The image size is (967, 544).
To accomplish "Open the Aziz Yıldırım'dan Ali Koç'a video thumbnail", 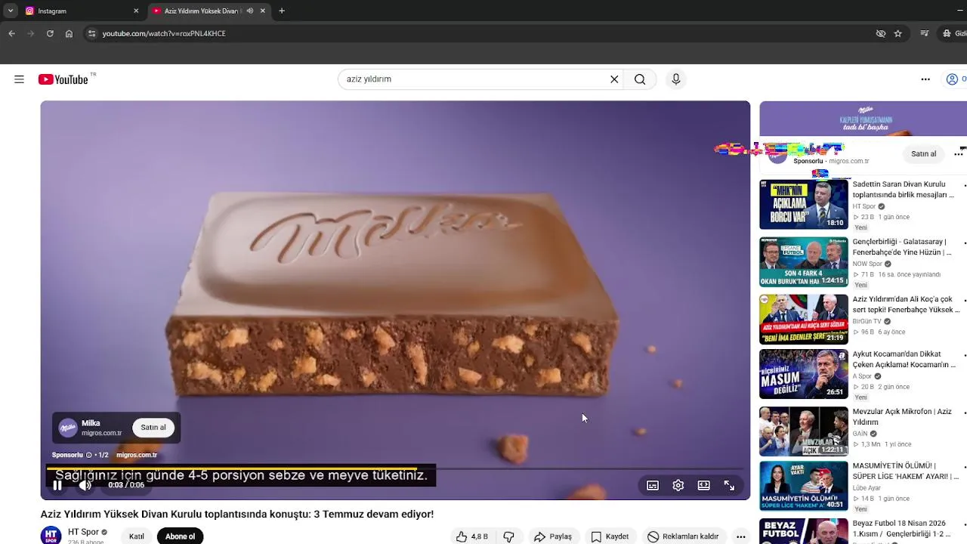I will 804,319.
